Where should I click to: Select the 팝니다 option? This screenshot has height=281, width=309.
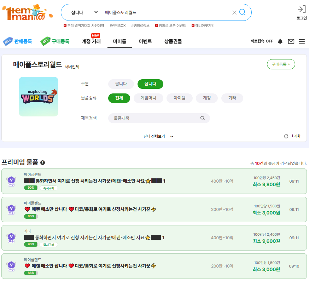pyautogui.click(x=121, y=84)
